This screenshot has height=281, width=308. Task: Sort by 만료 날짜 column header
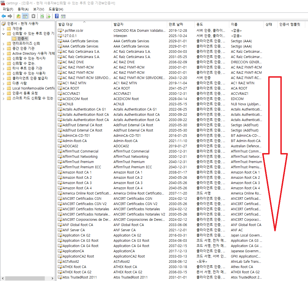(181, 24)
